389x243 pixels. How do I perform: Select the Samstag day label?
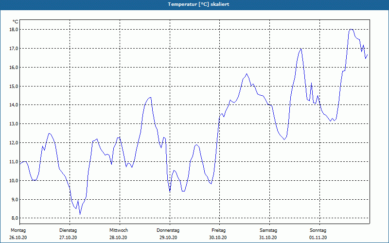(268, 230)
